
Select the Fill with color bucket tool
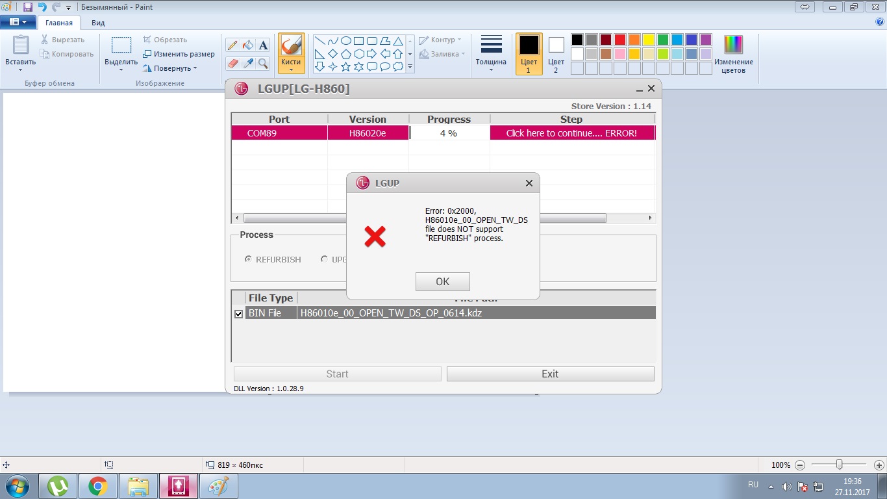pyautogui.click(x=247, y=45)
